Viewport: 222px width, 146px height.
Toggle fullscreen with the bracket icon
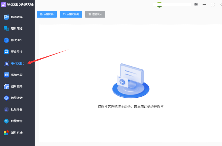coord(212,5)
